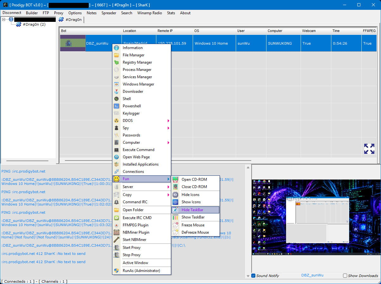This screenshot has height=284, width=381.
Task: Select #Drag0n (2) channel in tree
Action: tap(34, 24)
